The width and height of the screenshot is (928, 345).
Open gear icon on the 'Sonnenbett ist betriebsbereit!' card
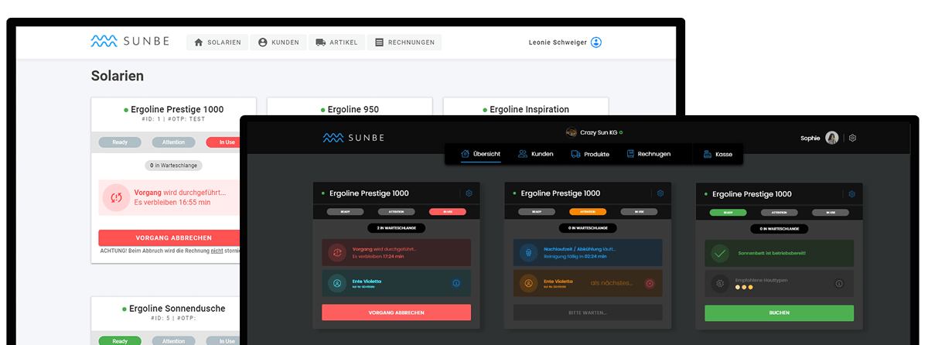pos(851,193)
